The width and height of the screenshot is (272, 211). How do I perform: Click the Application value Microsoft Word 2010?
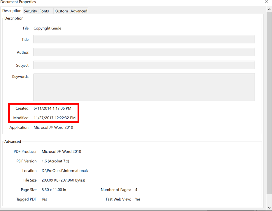point(53,127)
